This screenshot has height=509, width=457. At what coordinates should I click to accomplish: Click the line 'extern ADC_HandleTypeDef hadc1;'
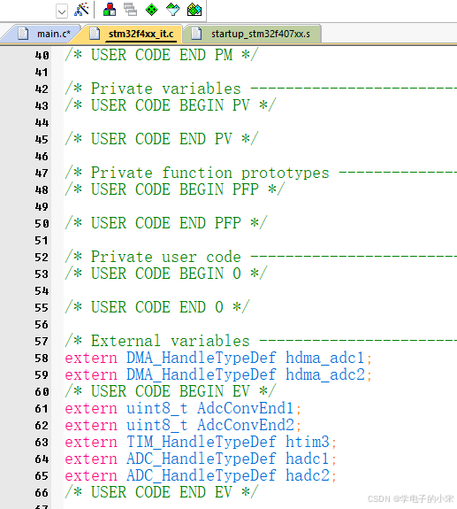coord(201,459)
